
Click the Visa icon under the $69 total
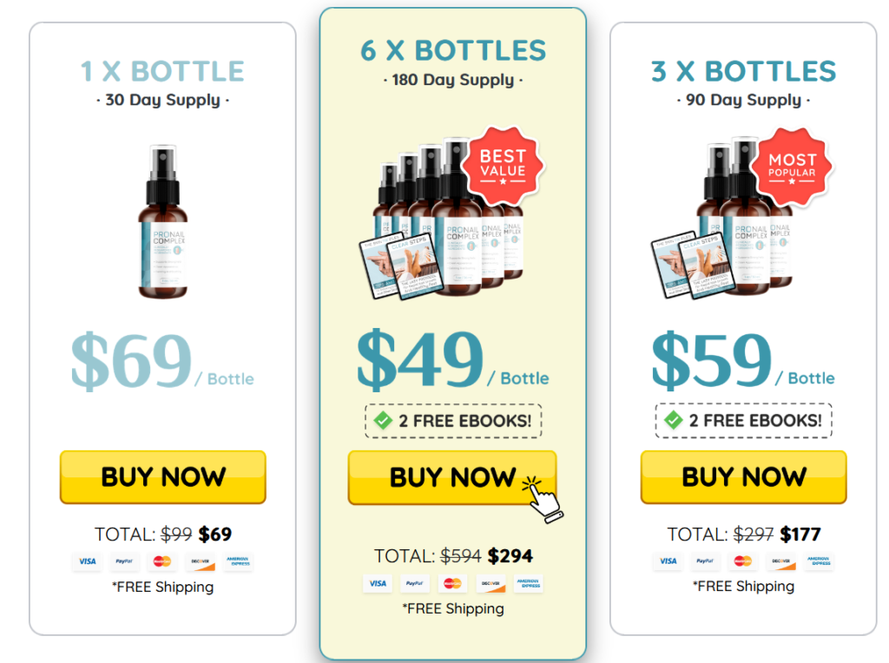(x=88, y=561)
